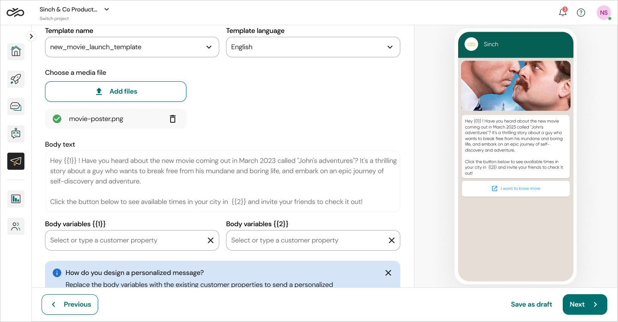Open the chatbot sidebar icon
The width and height of the screenshot is (618, 322).
15,134
